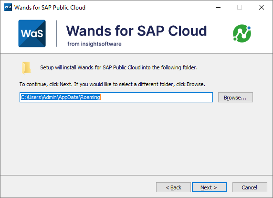This screenshot has width=273, height=198.
Task: Click the 'Wands for SAP Public Cloud' window title
Action: tap(50, 8)
